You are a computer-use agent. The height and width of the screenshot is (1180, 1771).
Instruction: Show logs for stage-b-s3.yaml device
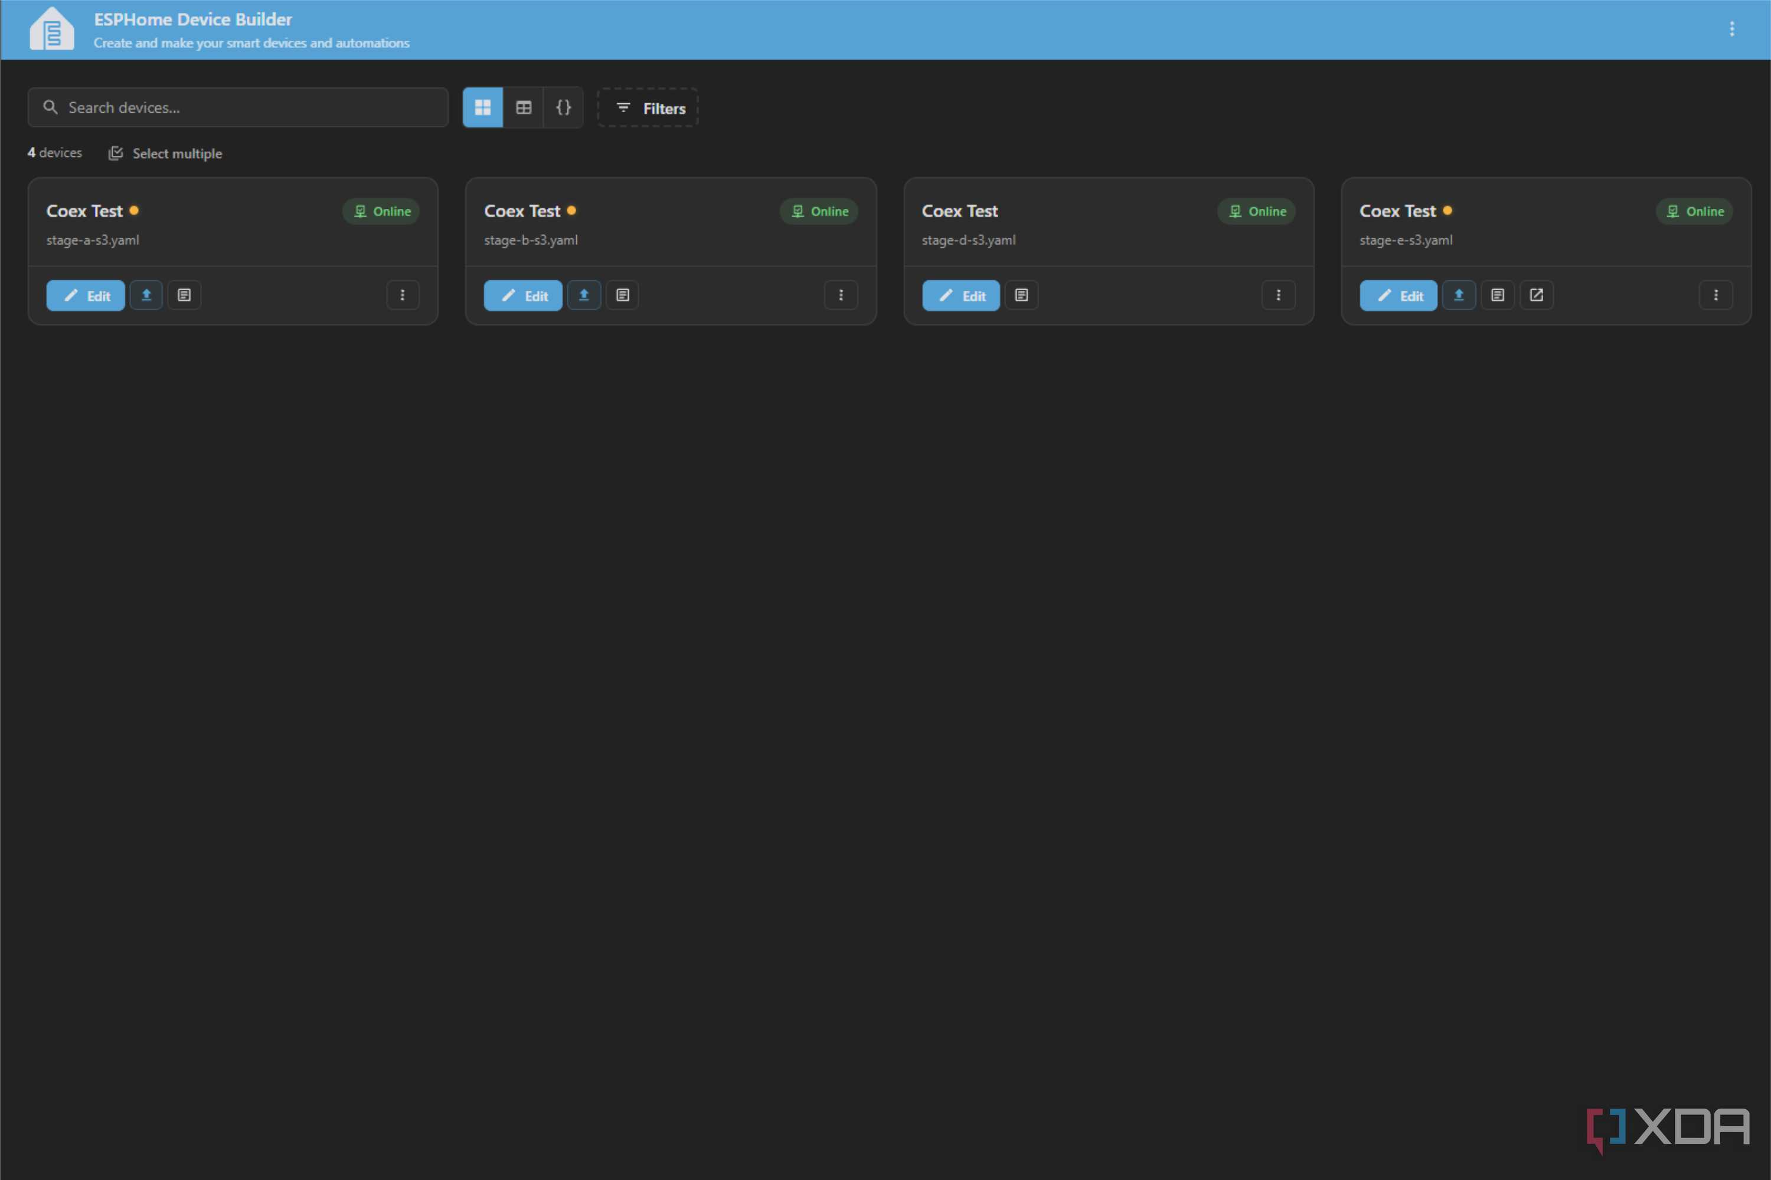[x=622, y=295]
